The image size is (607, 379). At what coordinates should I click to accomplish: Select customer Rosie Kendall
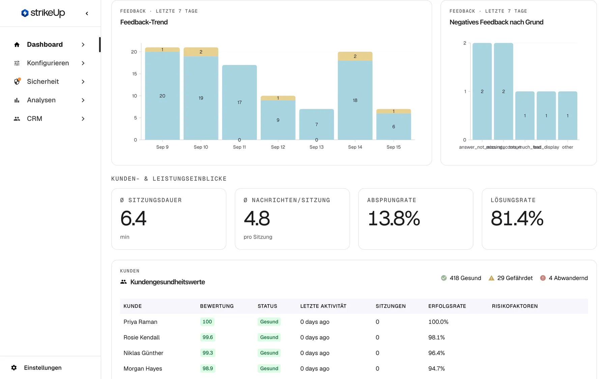(142, 337)
